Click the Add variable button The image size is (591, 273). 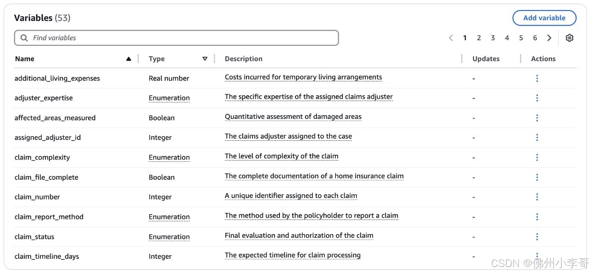pyautogui.click(x=544, y=18)
